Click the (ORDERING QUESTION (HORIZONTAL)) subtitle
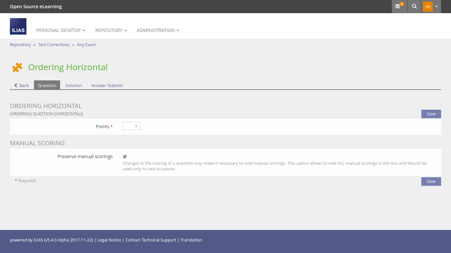451x253 pixels. tap(47, 114)
